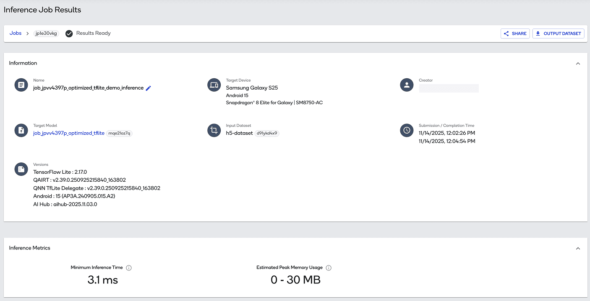Open the info tooltip beside Minimum Inference Time
The height and width of the screenshot is (301, 590).
129,268
